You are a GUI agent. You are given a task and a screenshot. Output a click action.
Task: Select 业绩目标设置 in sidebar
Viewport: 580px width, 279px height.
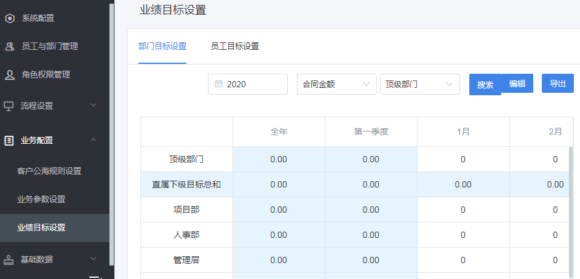click(x=55, y=227)
